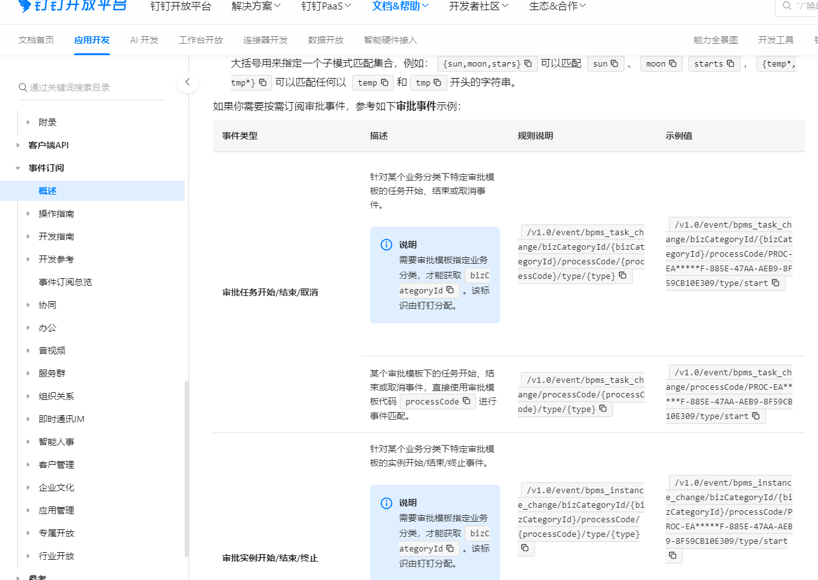This screenshot has width=818, height=580.
Task: Expand the 组织关系 tree node
Action: tap(28, 396)
